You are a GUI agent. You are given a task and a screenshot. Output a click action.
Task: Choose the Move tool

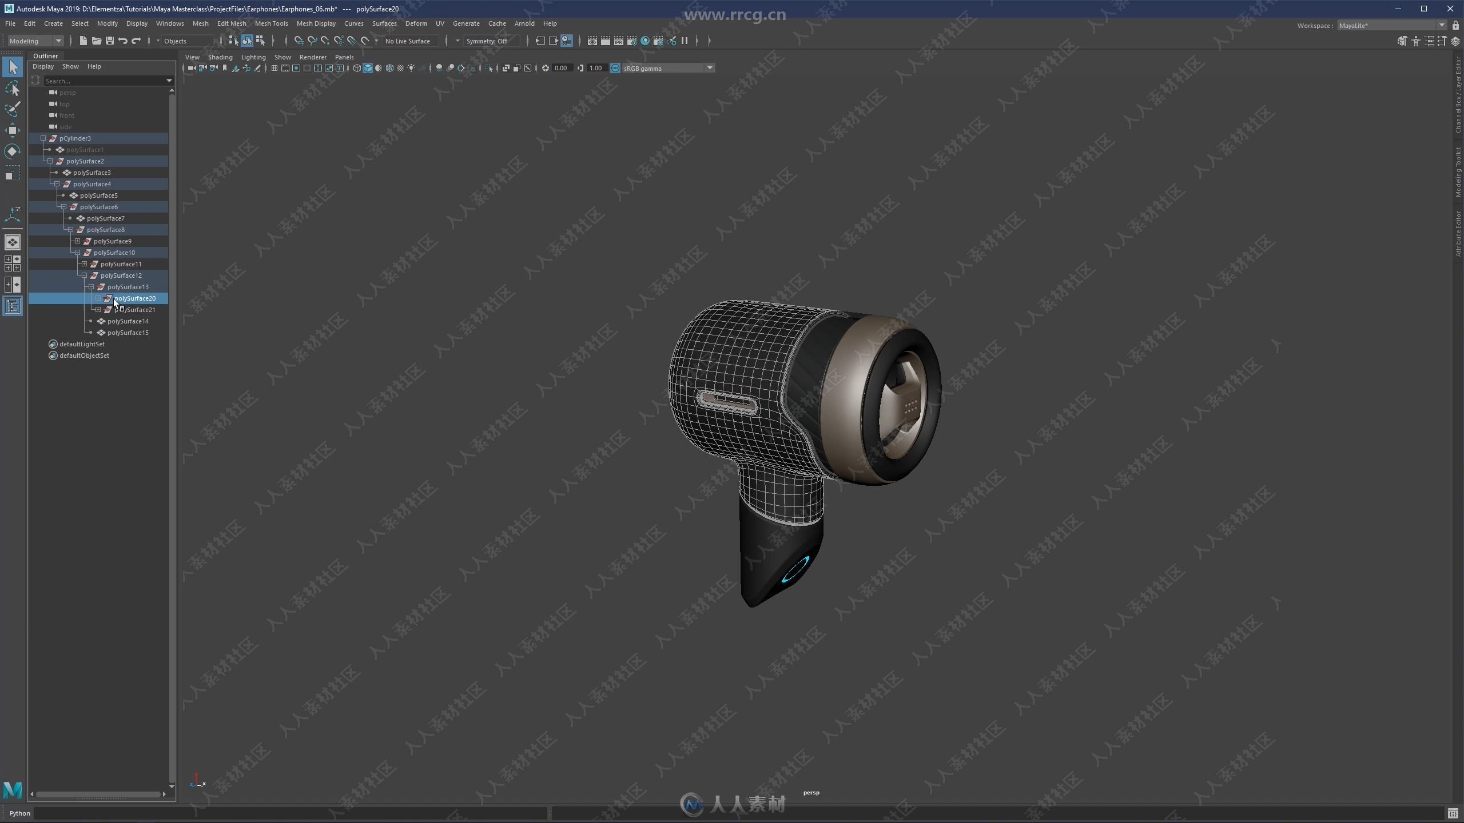coord(12,130)
